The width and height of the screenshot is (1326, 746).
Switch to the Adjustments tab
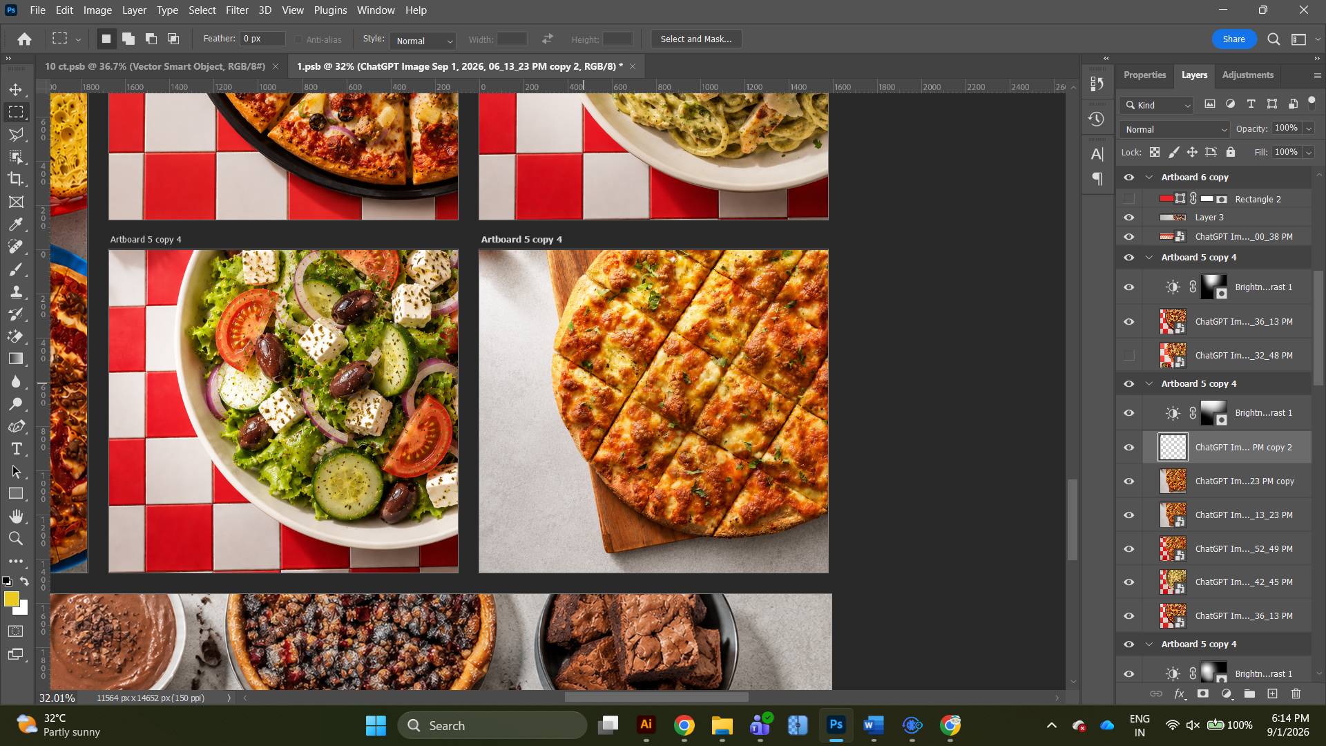click(x=1247, y=75)
